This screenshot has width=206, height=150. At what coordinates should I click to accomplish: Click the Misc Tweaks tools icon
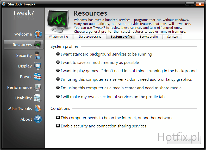(x=38, y=108)
